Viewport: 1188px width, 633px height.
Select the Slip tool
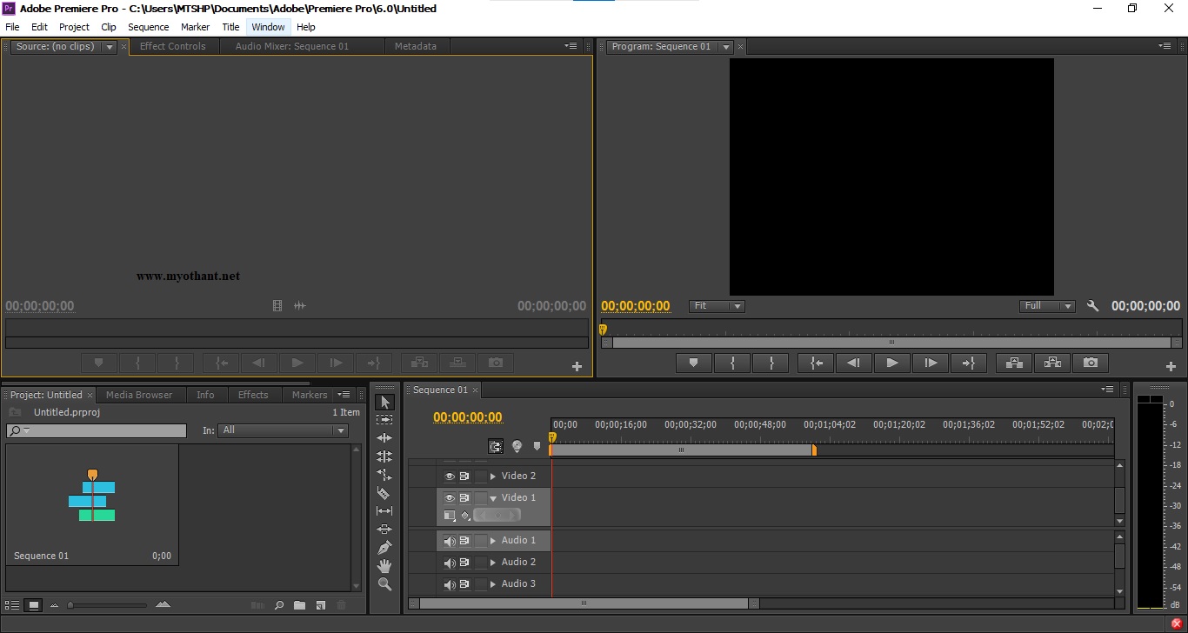[384, 511]
